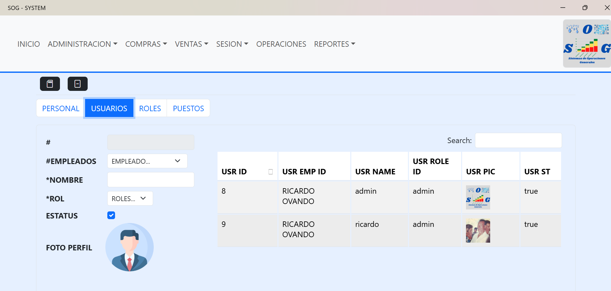Click the sort icon in USR ID header
This screenshot has width=611, height=291.
tap(270, 172)
